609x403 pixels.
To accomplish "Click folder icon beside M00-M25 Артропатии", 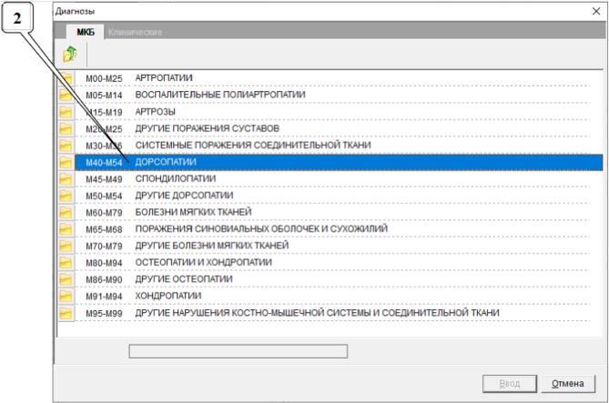I will pyautogui.click(x=66, y=78).
